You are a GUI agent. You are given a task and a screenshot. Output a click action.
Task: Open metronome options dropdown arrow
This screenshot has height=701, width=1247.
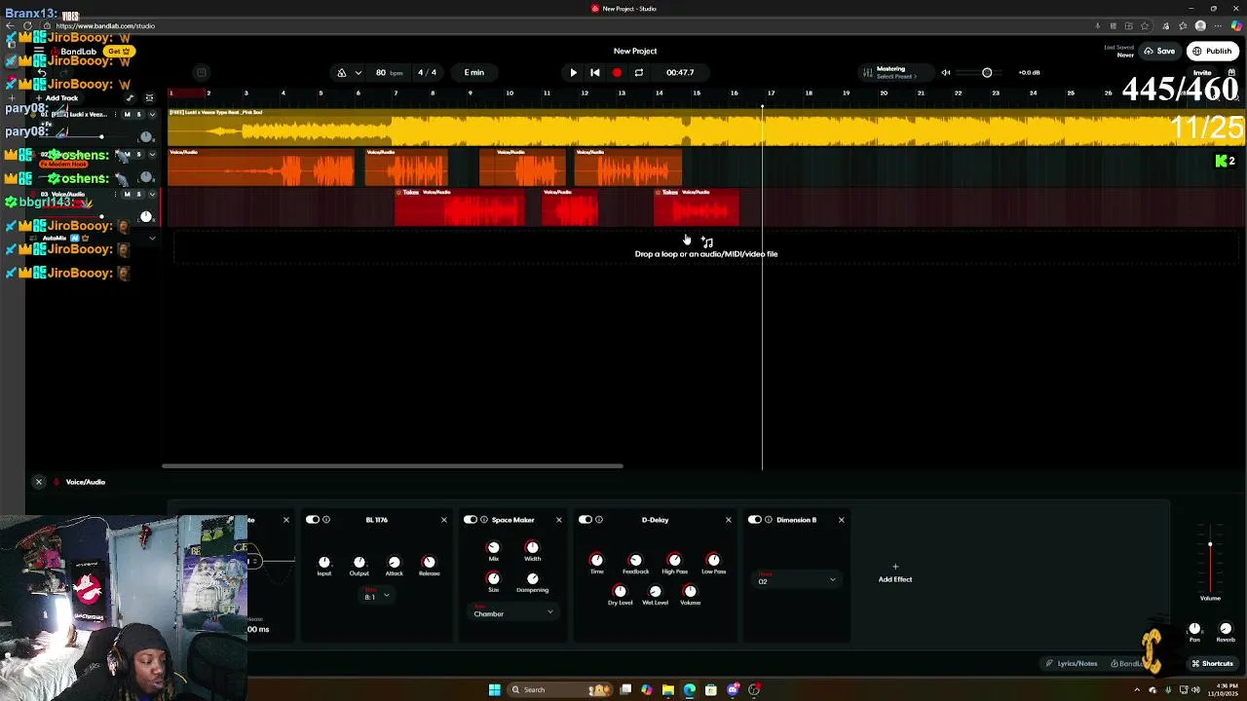(x=358, y=72)
